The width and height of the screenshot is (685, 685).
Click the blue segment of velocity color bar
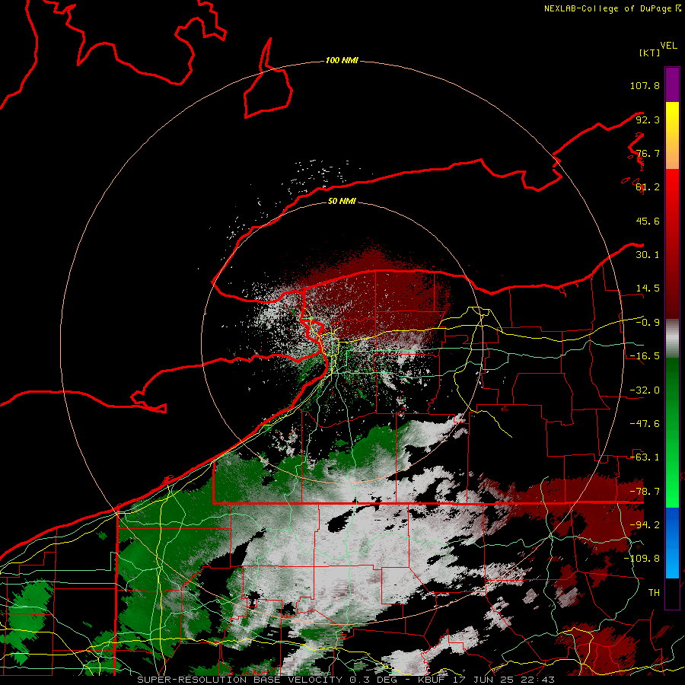coord(672,543)
